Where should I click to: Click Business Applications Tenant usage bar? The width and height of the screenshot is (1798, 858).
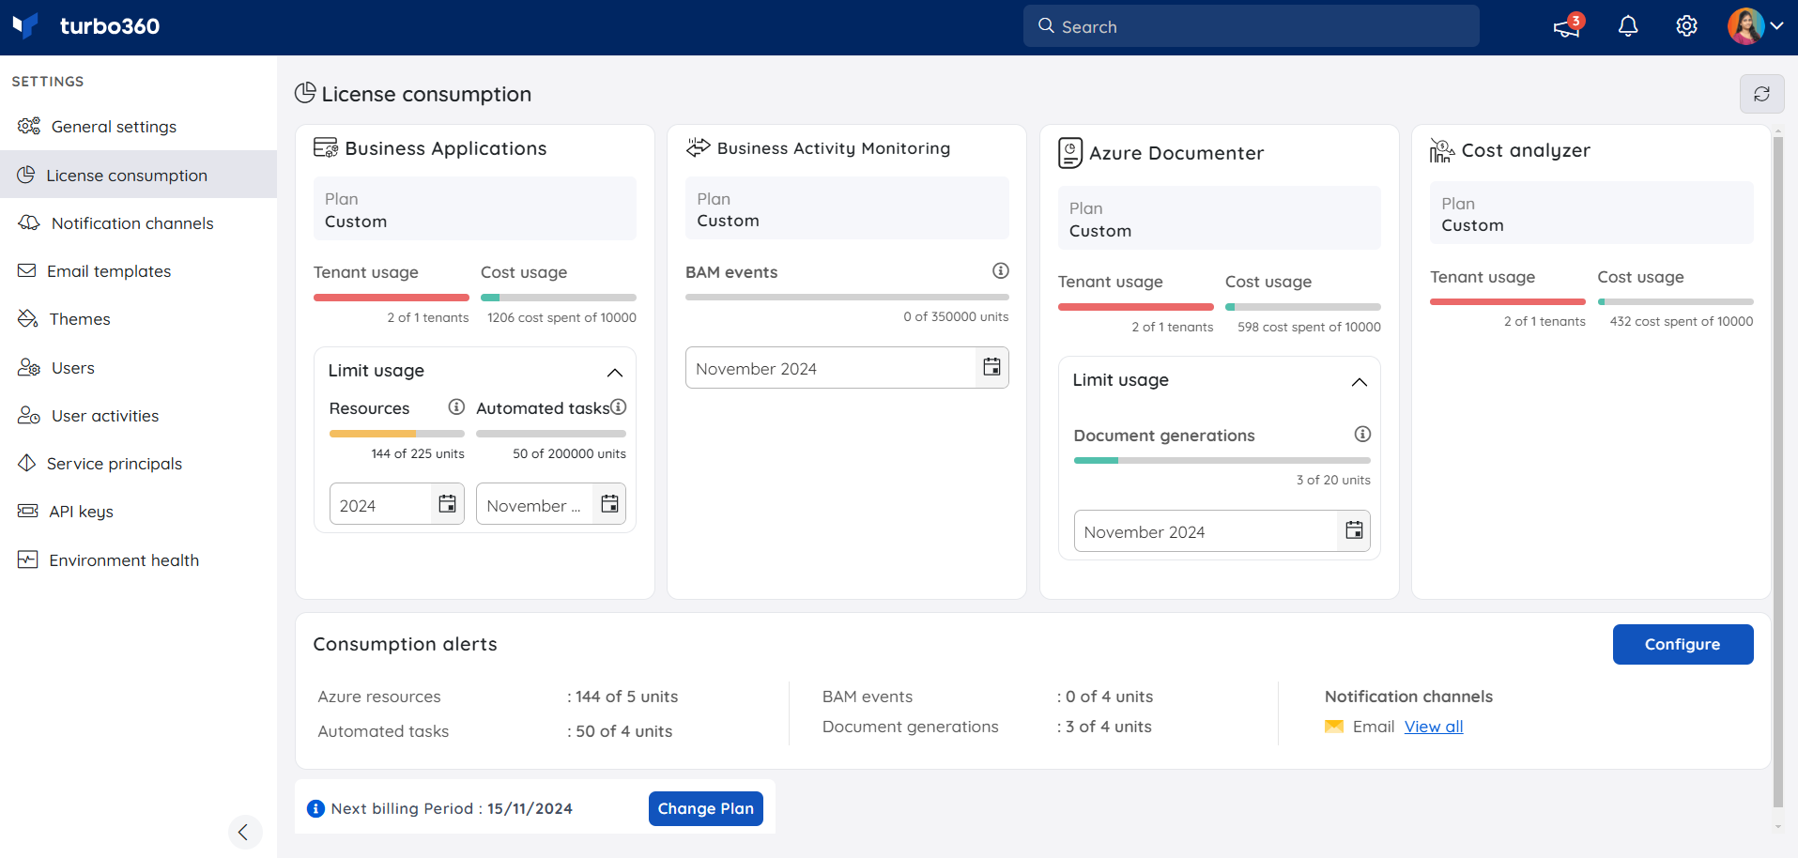coord(392,298)
